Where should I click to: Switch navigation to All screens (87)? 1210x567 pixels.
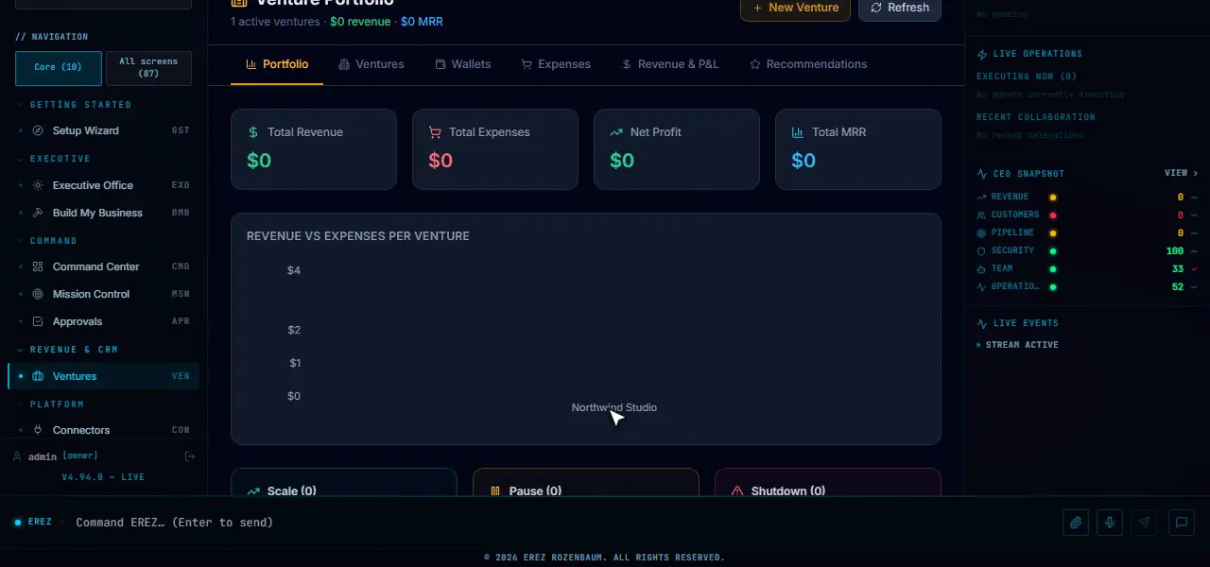148,68
